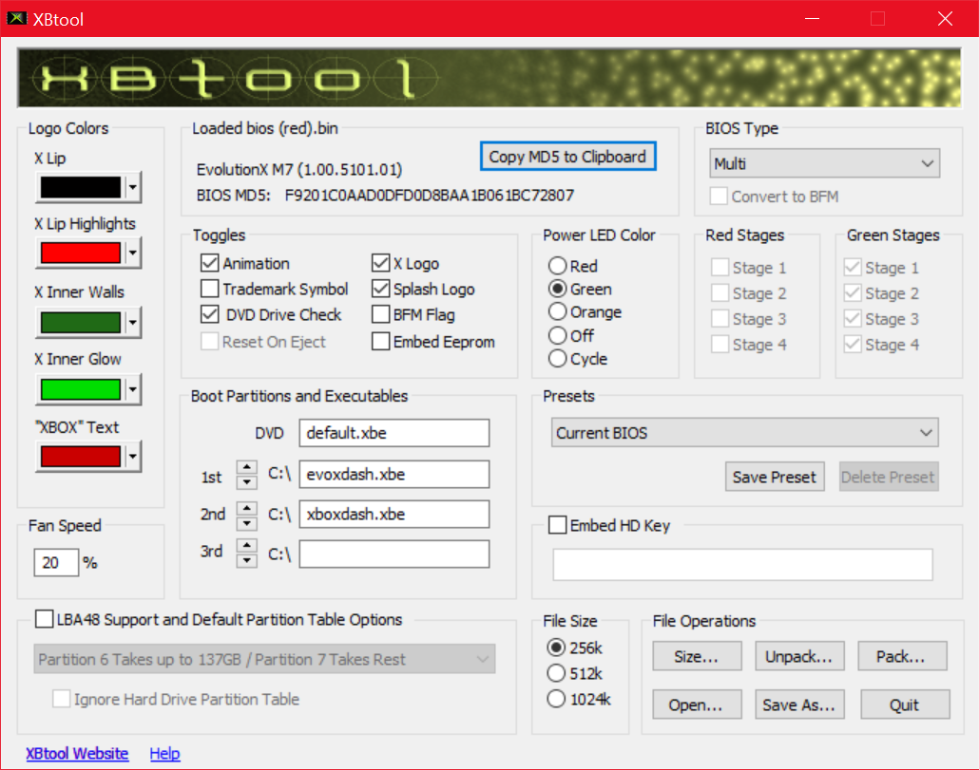Expand the X Inner Walls color dropdown

click(133, 323)
